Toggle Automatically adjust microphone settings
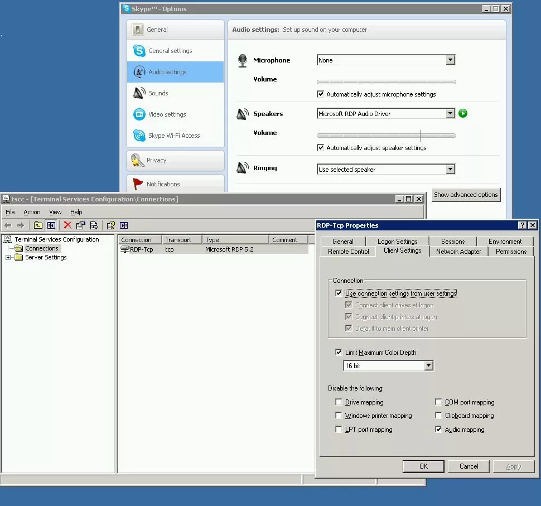 (x=320, y=94)
